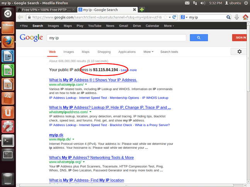250x187 pixels.
Task: Switch to the Shopping results tab
Action: tap(104, 52)
